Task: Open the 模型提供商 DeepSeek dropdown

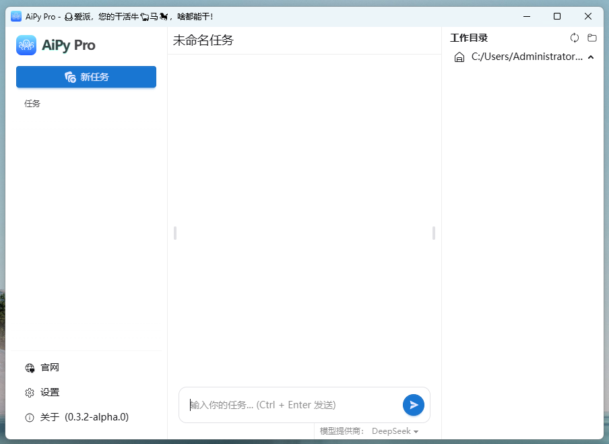Action: (395, 431)
